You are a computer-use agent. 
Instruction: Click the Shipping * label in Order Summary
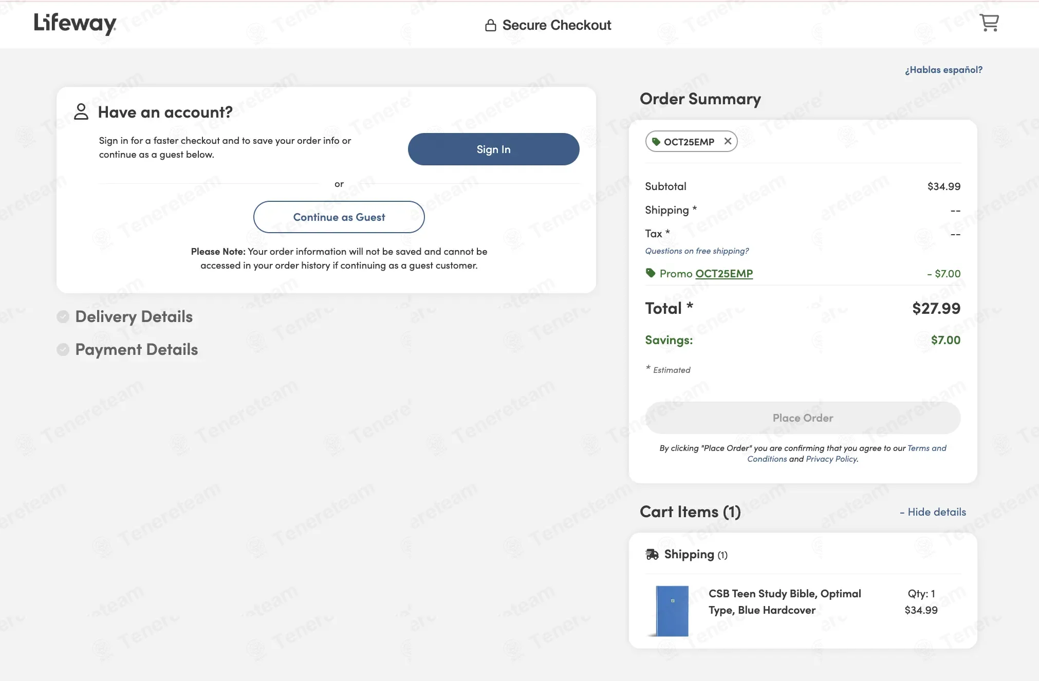pos(671,210)
